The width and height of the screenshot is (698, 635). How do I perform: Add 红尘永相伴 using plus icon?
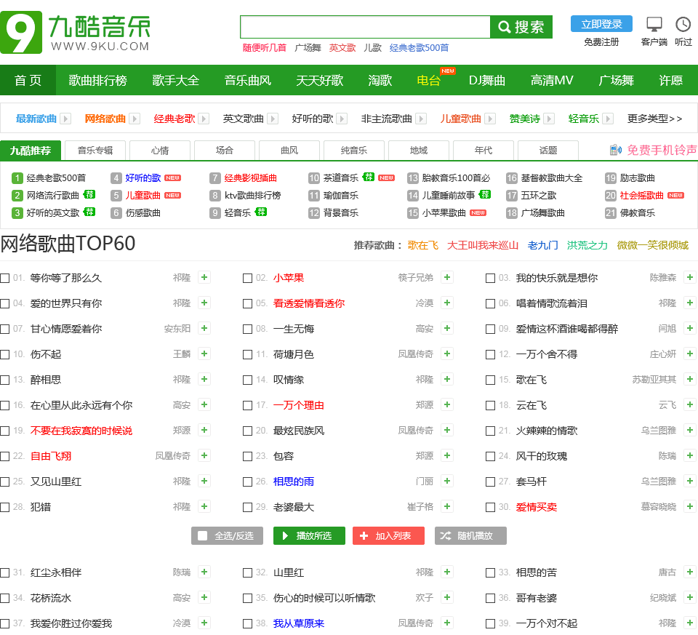point(204,572)
